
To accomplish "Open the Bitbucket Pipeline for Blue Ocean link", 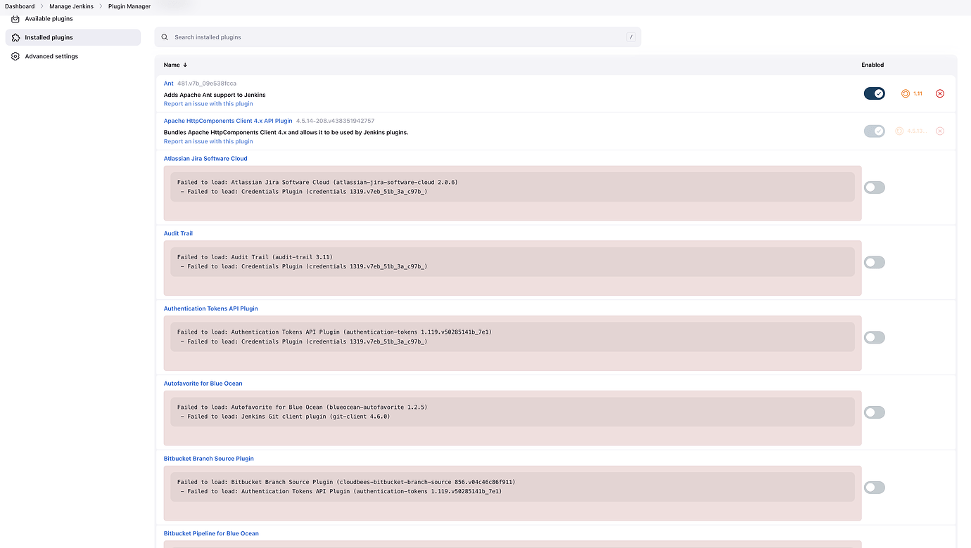I will coord(211,533).
